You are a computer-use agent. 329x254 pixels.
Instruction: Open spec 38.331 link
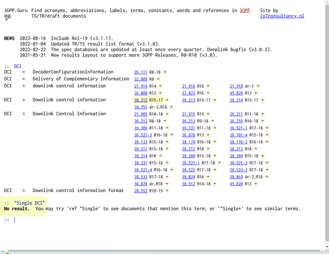(141, 163)
